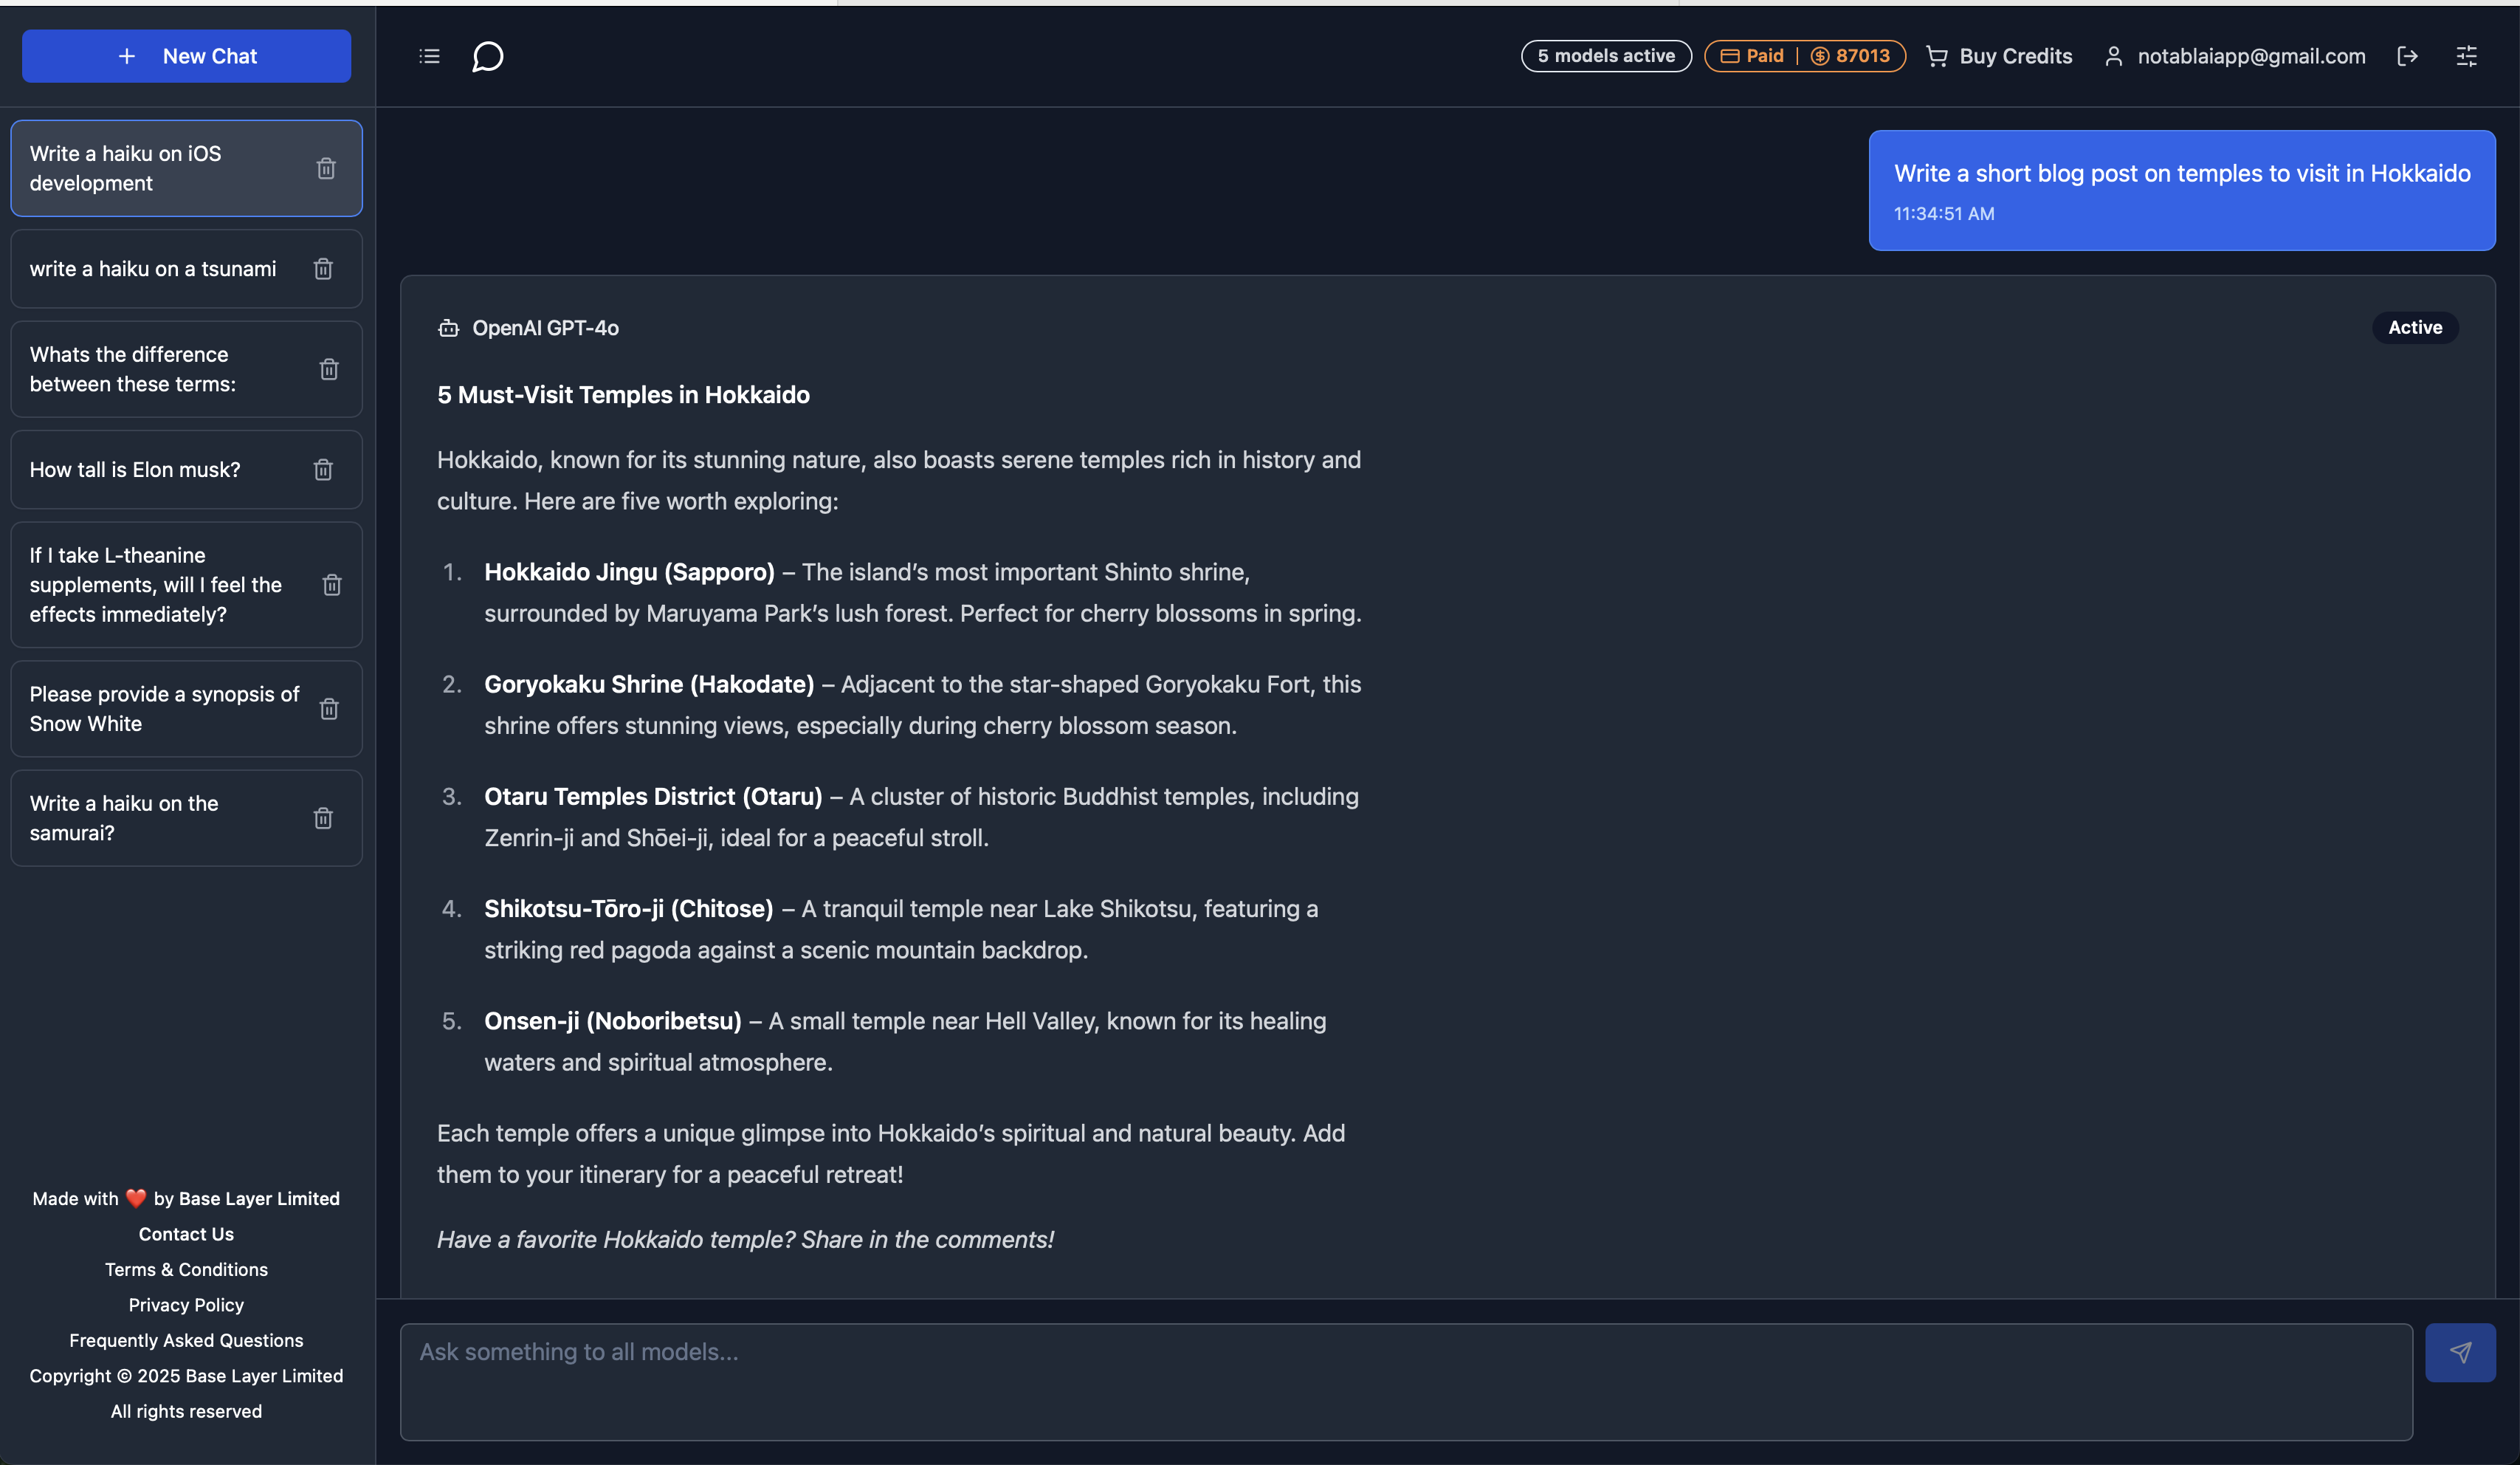Open Frequently Asked Questions link
Image resolution: width=2520 pixels, height=1465 pixels.
point(186,1340)
